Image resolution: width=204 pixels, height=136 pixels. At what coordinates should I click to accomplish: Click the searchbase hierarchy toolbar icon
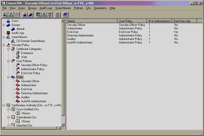pos(44,15)
